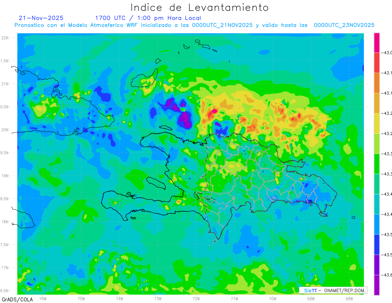
Task: Select the teal-green legend color box
Action: (x=377, y=184)
